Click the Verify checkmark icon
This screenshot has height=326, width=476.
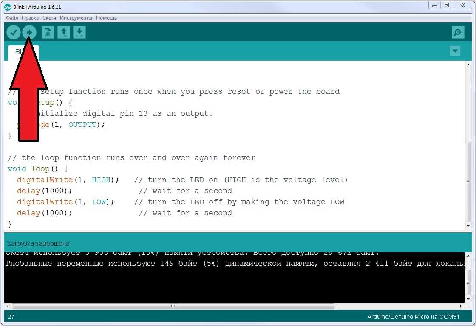click(x=14, y=32)
